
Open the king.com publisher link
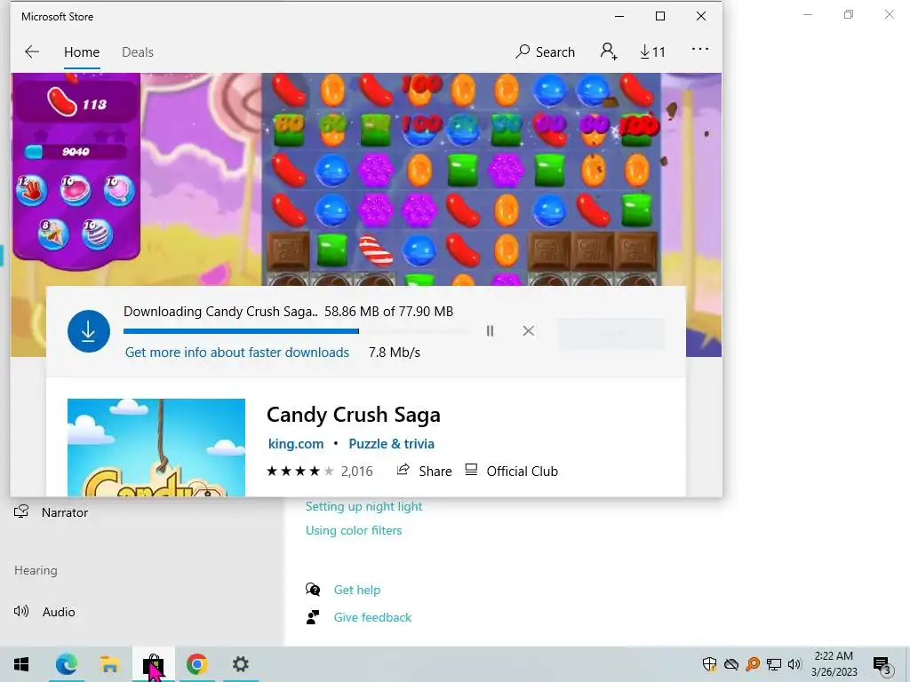click(295, 444)
